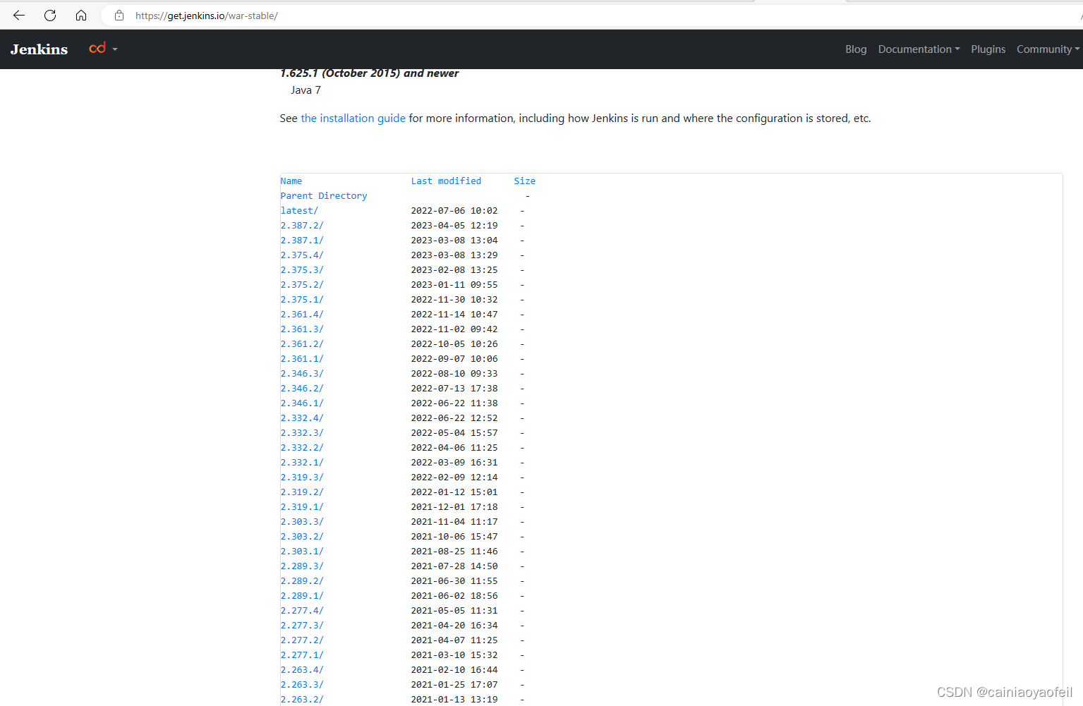Image resolution: width=1083 pixels, height=706 pixels.
Task: Sort listing by Size column
Action: 525,181
